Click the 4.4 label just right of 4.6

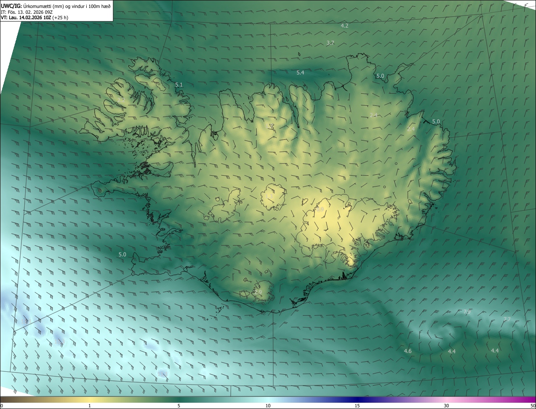coord(452,352)
